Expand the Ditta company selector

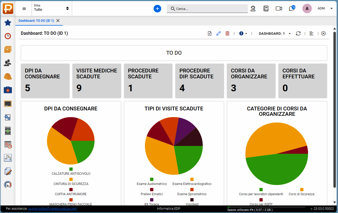(x=51, y=8)
